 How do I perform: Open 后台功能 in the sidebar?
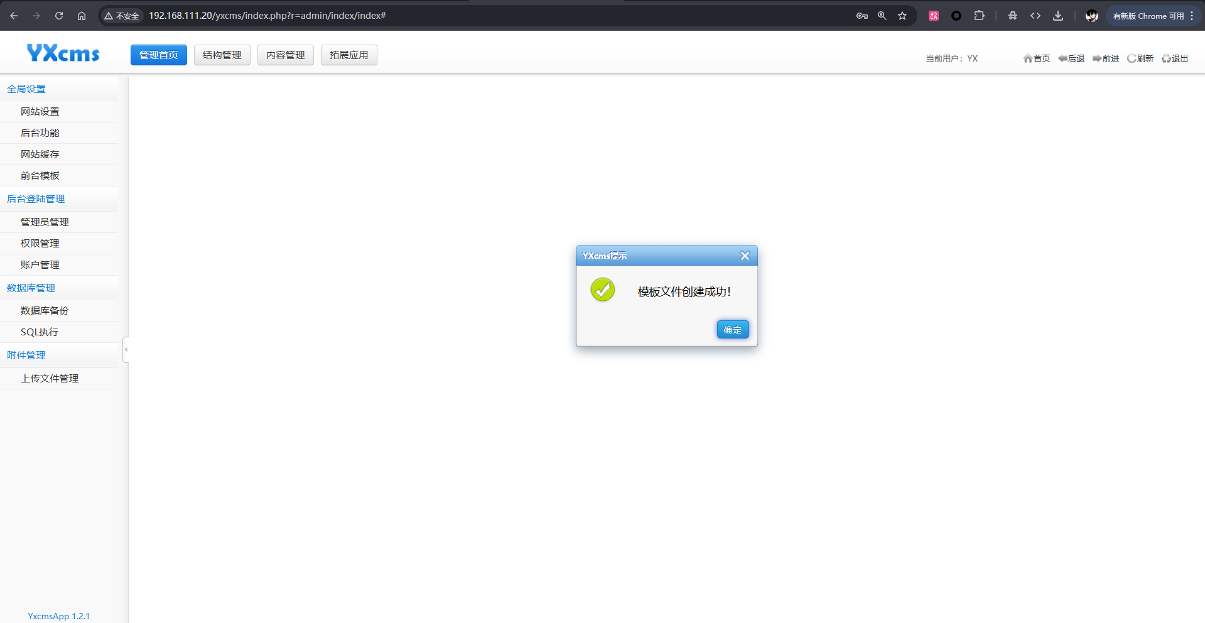point(59,133)
